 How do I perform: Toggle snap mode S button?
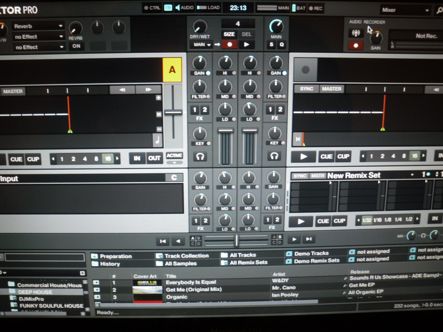click(x=271, y=45)
